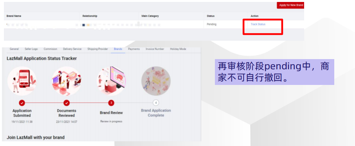Click the Apply for New Brand button

click(290, 5)
